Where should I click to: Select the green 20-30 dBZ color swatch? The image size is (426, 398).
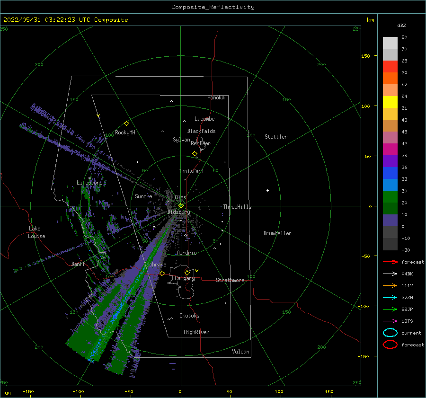[390, 197]
